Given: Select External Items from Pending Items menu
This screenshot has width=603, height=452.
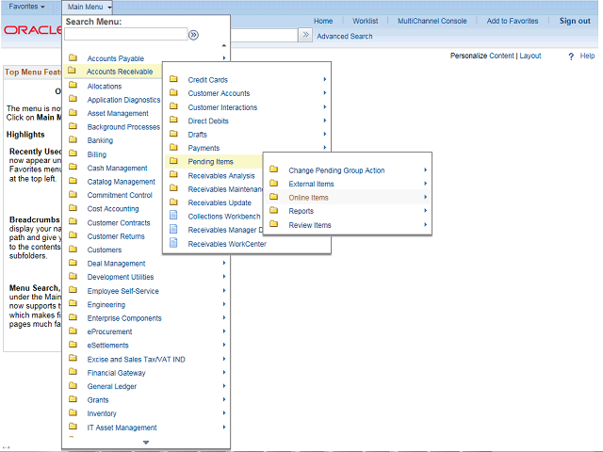Looking at the screenshot, I should tap(311, 185).
